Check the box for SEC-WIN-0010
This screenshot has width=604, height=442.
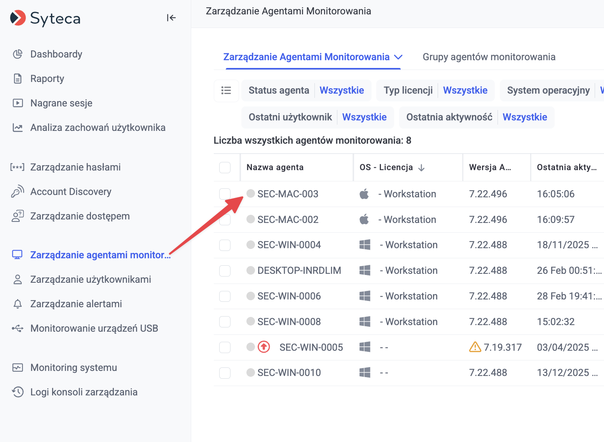[x=225, y=373]
